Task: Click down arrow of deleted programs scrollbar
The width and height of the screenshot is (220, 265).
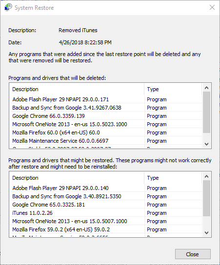Action: pyautogui.click(x=206, y=144)
